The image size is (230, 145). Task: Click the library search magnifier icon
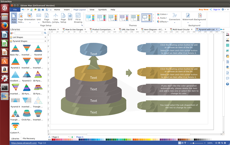[45, 33]
